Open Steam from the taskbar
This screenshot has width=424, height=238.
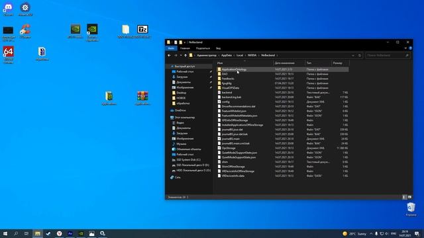point(48,233)
